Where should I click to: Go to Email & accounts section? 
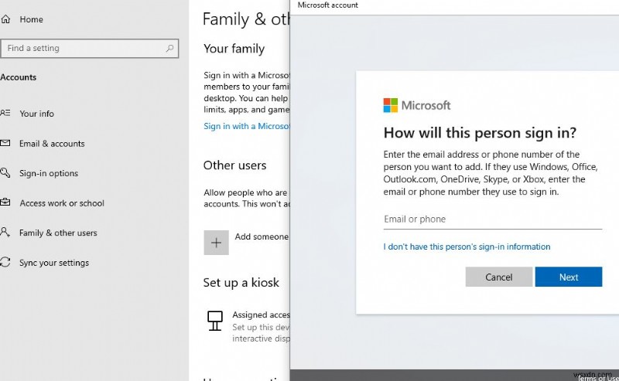pyautogui.click(x=52, y=144)
